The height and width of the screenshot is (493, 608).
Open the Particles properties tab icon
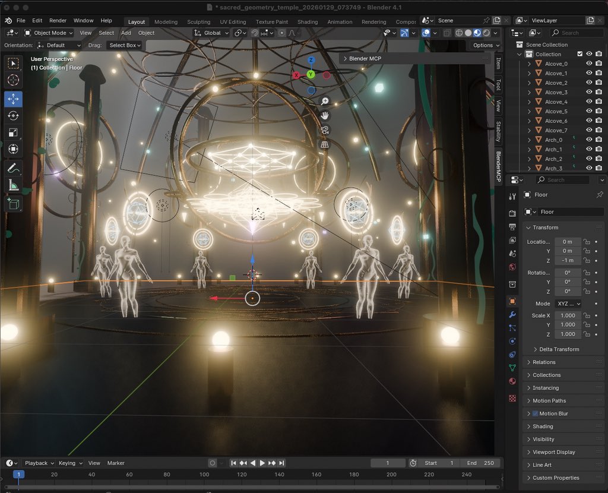tap(512, 328)
